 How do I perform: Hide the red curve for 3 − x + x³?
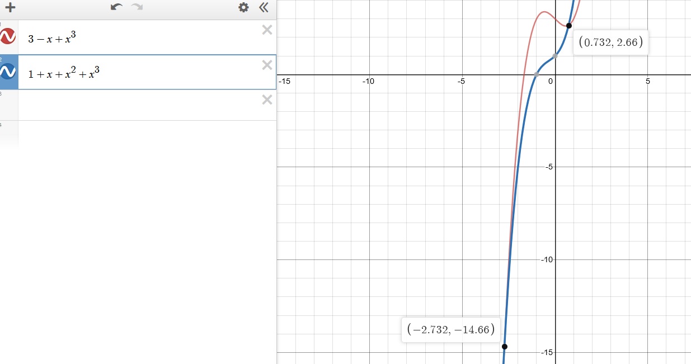8,37
